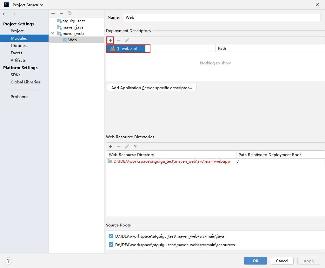Collapse the maven_web module node
This screenshot has height=268, width=325.
pyautogui.click(x=53, y=33)
